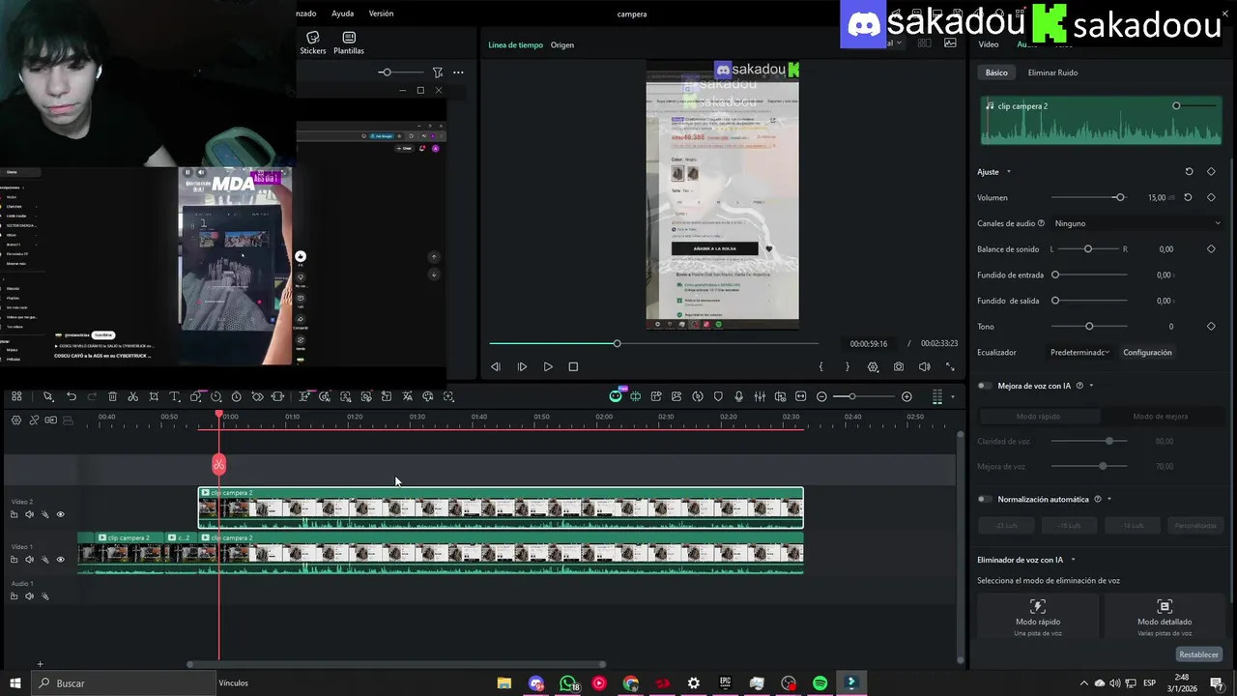Collapse the Ajuste section arrow
Screen dimensions: 1237x696
pyautogui.click(x=1009, y=172)
